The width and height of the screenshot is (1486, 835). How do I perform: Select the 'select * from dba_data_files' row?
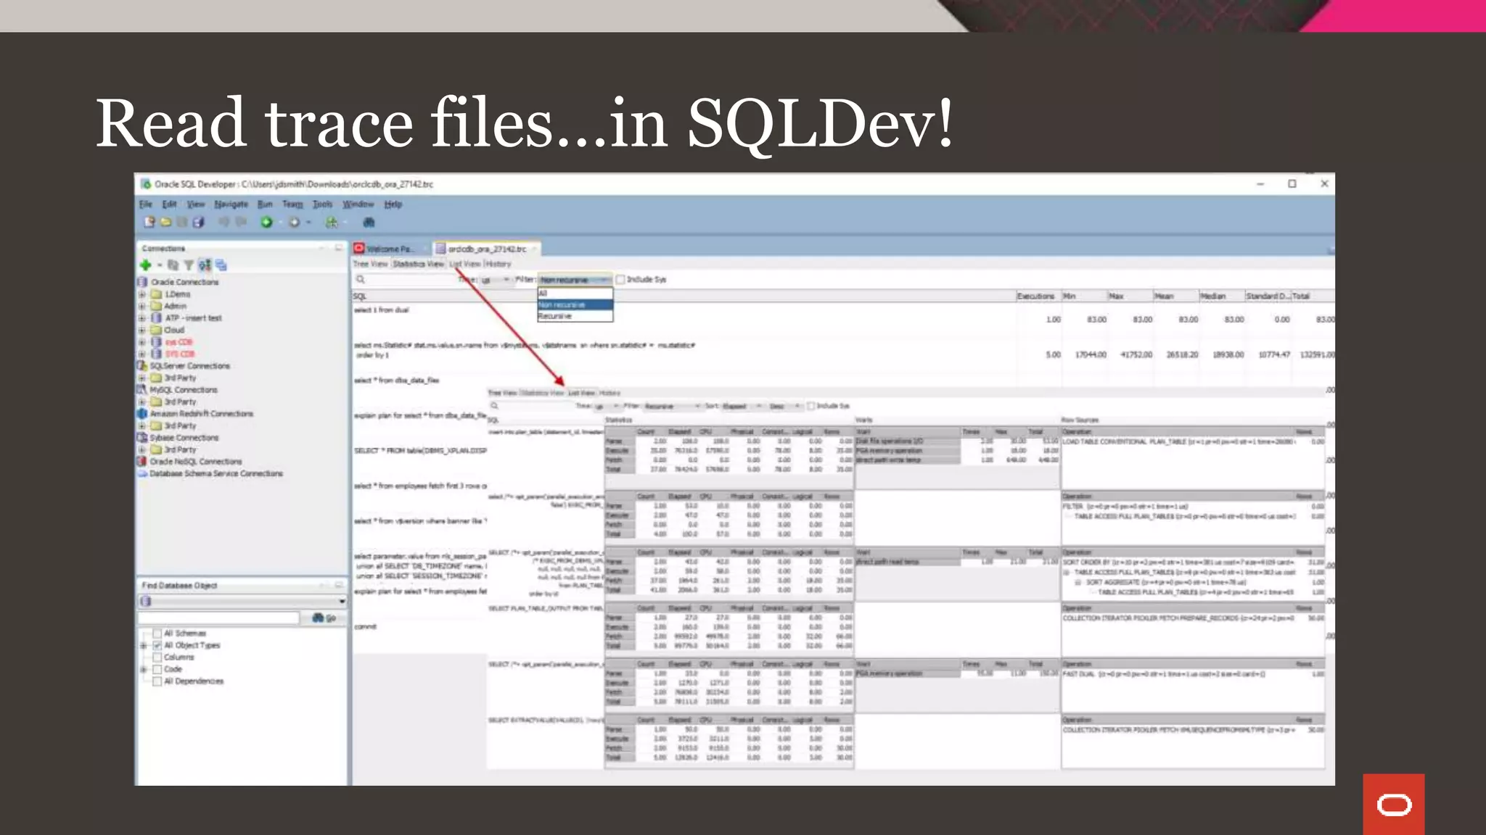[396, 381]
